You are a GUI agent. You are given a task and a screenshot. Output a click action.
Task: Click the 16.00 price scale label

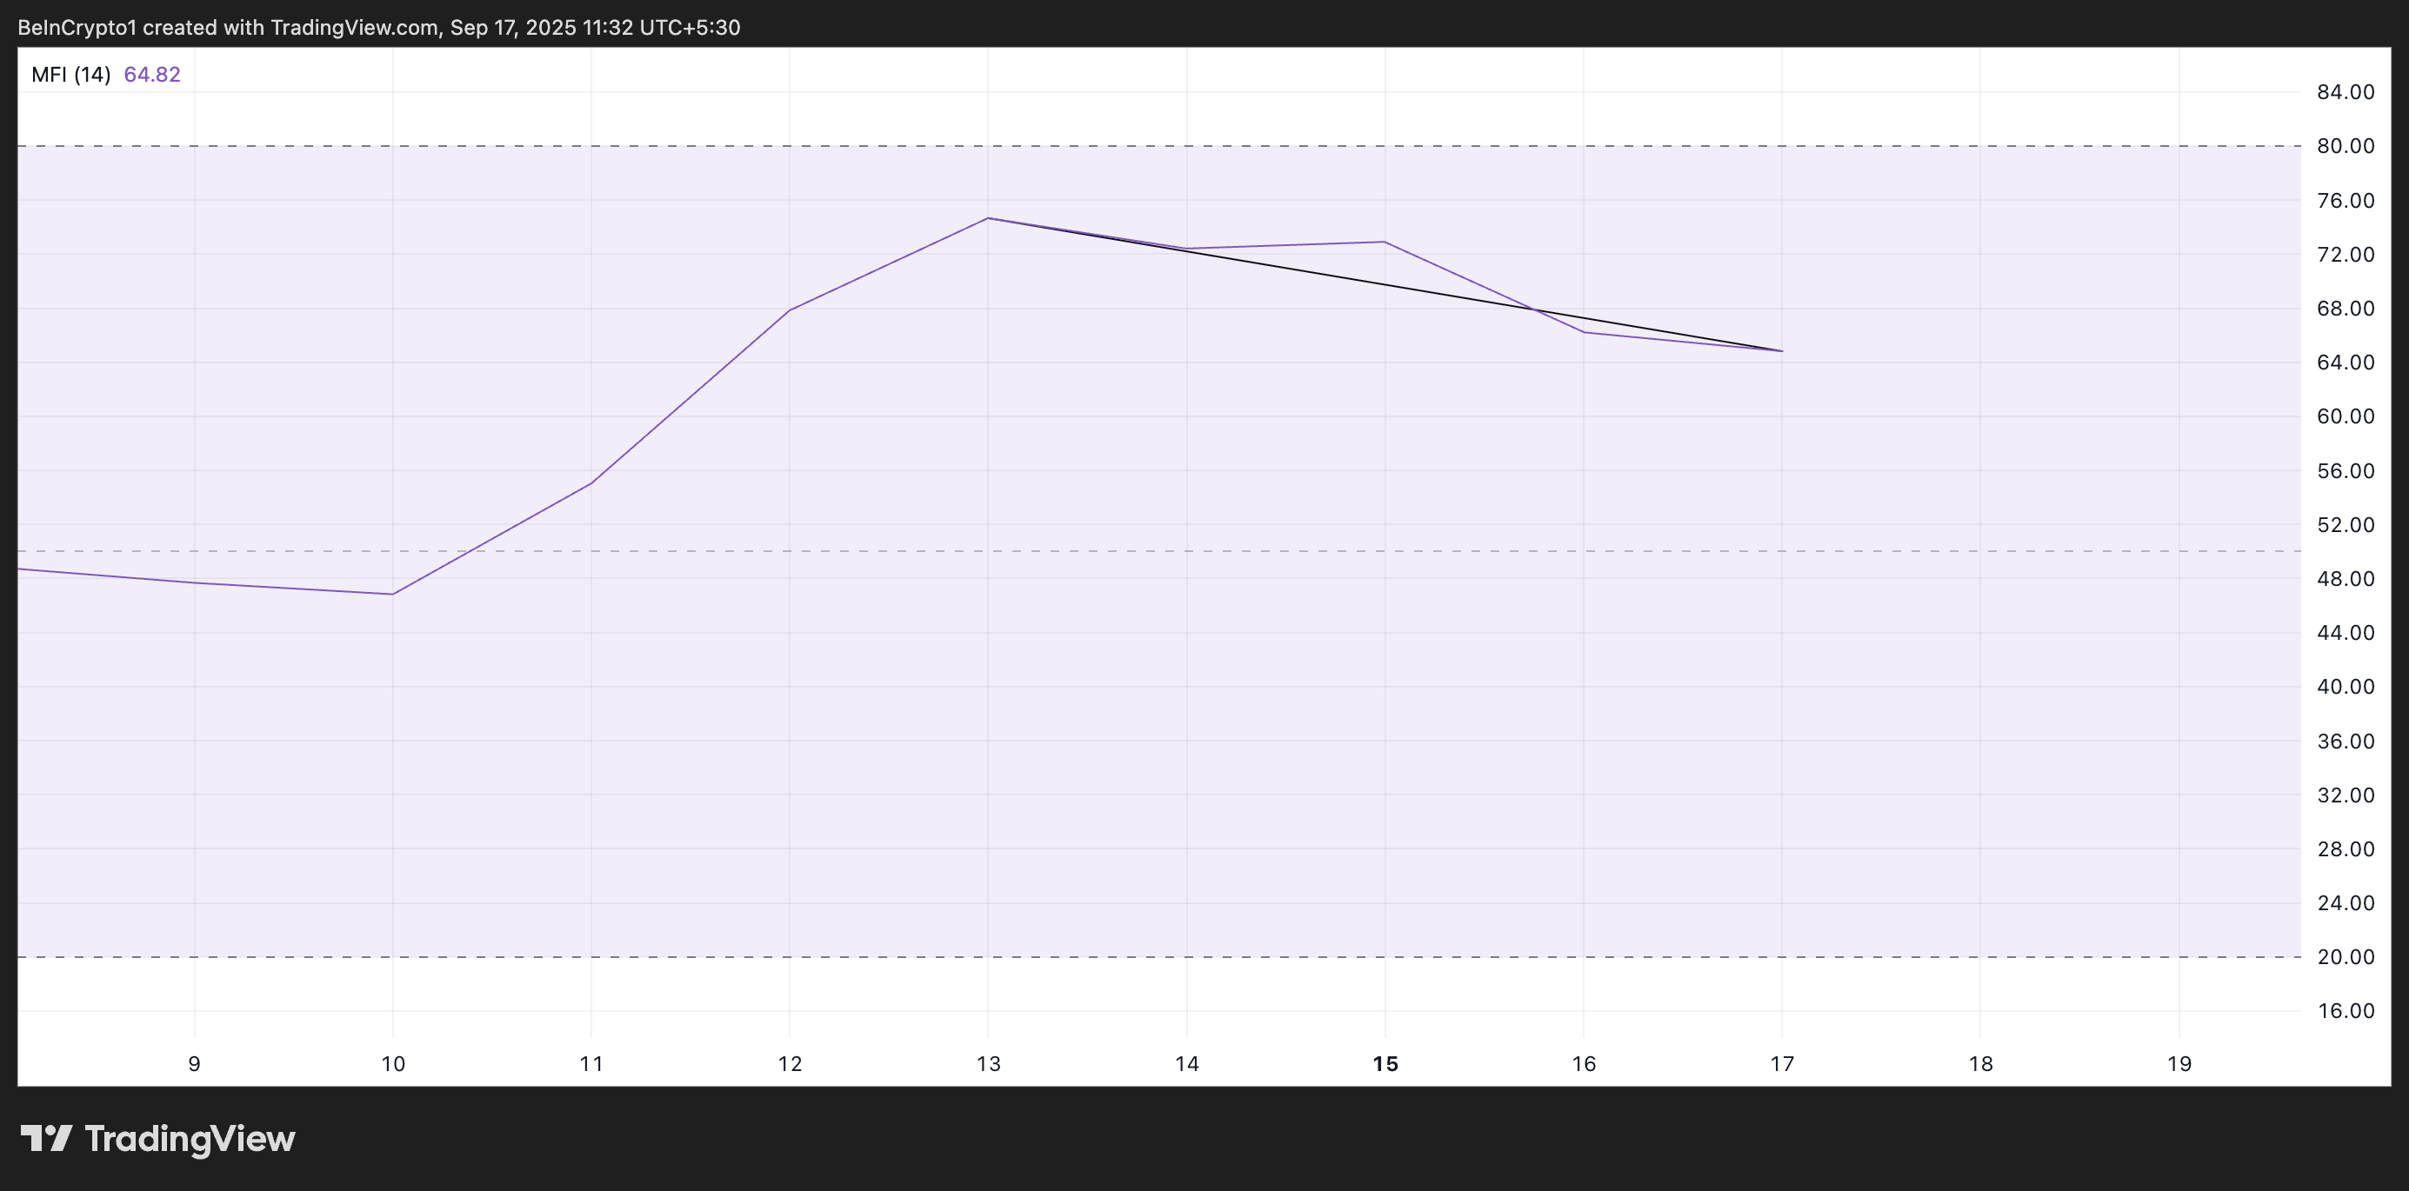(2346, 1010)
